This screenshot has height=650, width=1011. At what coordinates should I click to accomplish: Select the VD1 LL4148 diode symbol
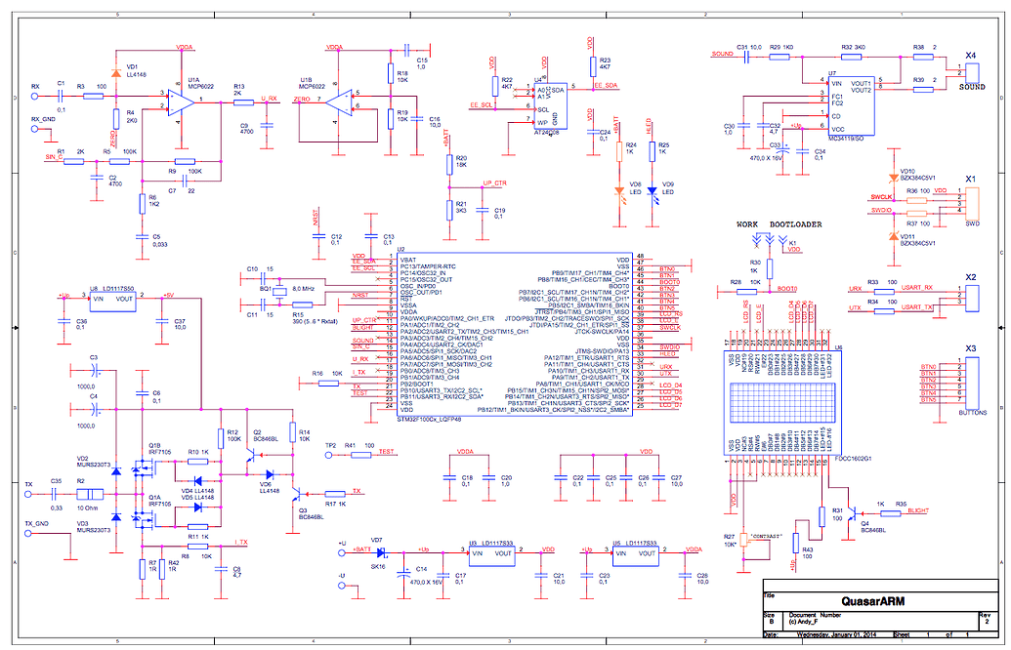point(116,73)
